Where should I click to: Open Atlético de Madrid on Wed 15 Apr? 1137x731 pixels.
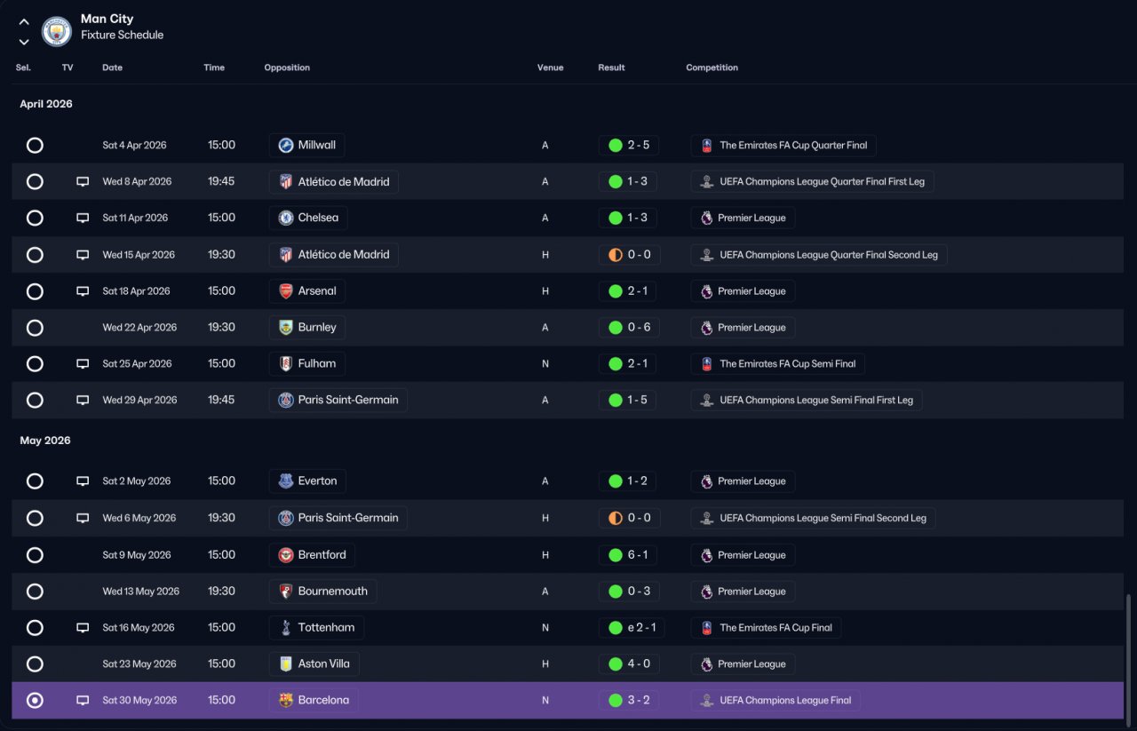coord(333,255)
